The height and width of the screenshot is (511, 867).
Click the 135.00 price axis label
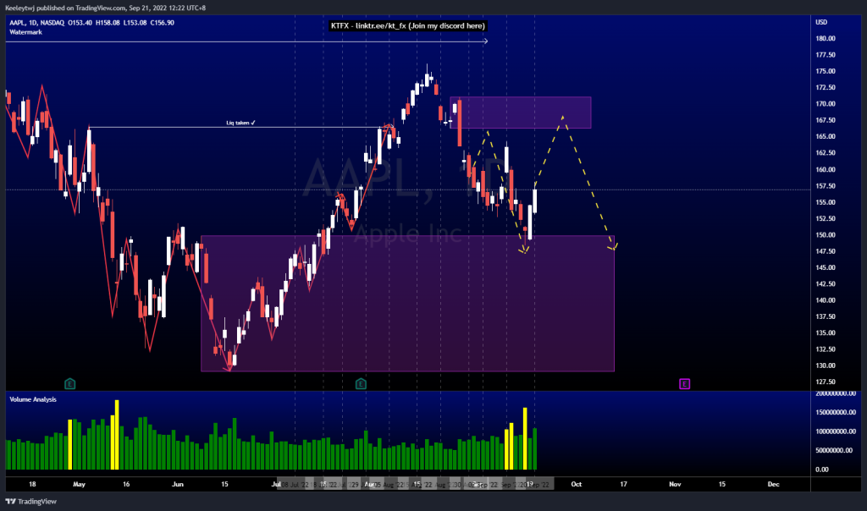tap(825, 333)
